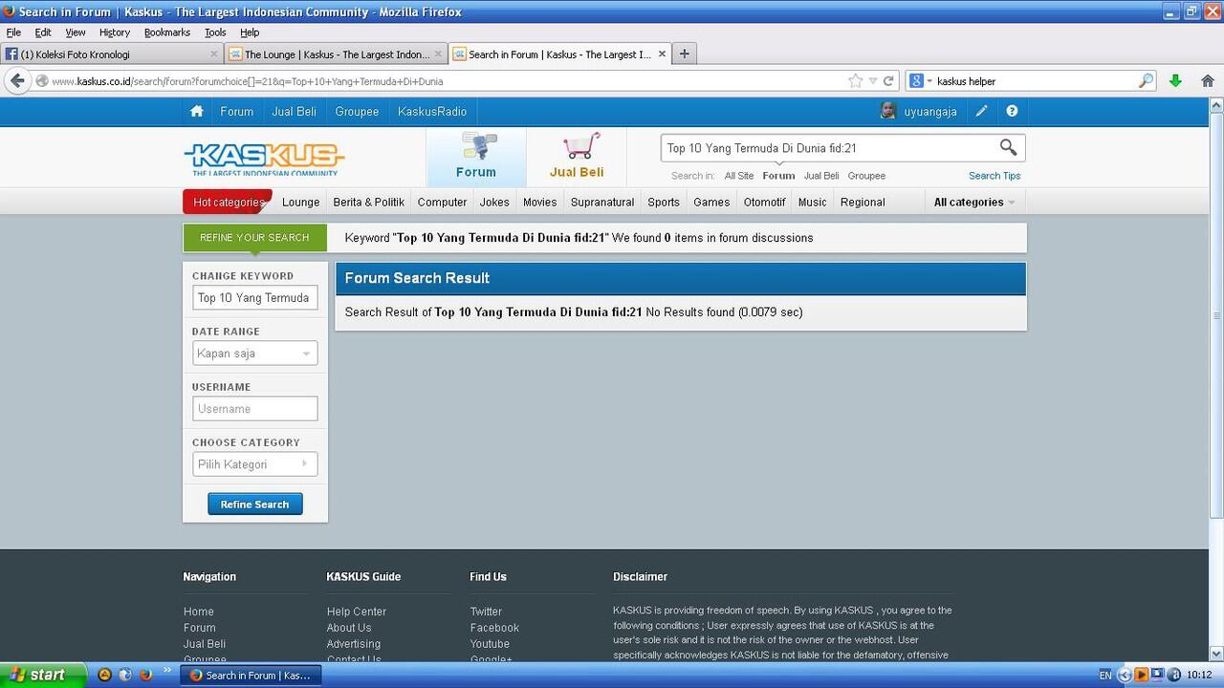Open the View menu
This screenshot has width=1224, height=688.
pos(76,32)
